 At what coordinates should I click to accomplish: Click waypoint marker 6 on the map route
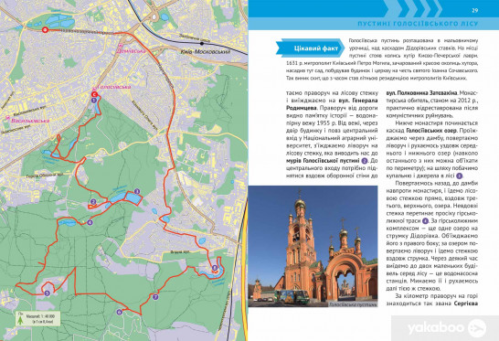click(x=120, y=312)
